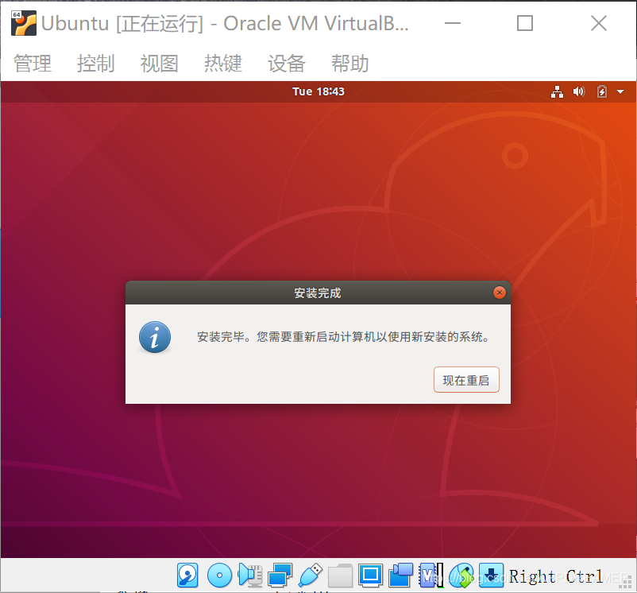Click the Tue 18:43 clock
The height and width of the screenshot is (593, 637).
coord(318,91)
